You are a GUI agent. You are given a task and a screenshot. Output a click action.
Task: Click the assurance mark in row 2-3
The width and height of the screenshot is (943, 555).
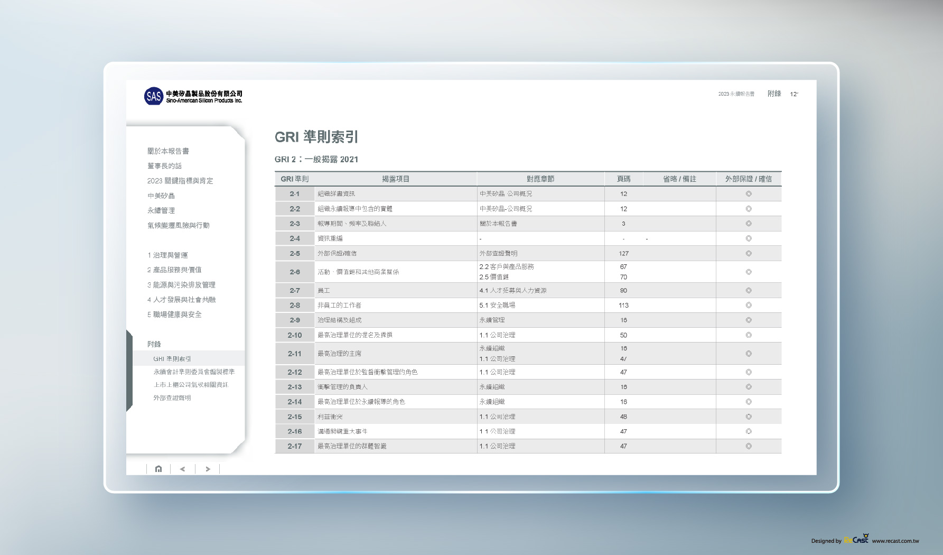(749, 224)
